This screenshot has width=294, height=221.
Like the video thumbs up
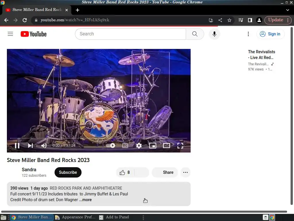tap(125, 172)
